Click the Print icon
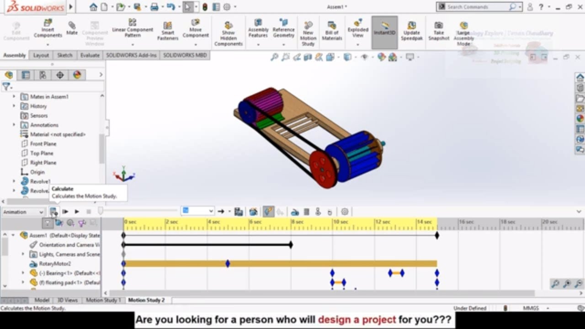 [x=154, y=7]
